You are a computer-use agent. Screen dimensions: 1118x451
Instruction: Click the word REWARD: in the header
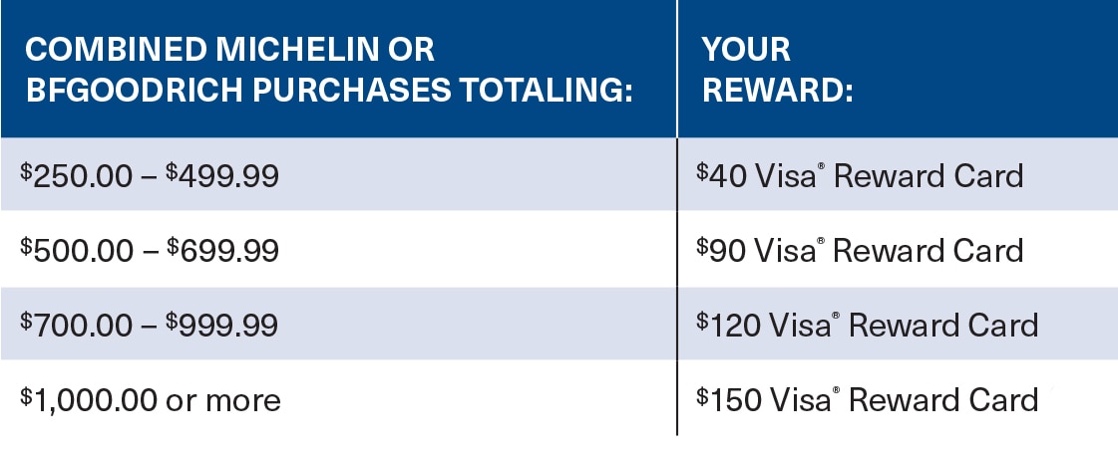(778, 91)
